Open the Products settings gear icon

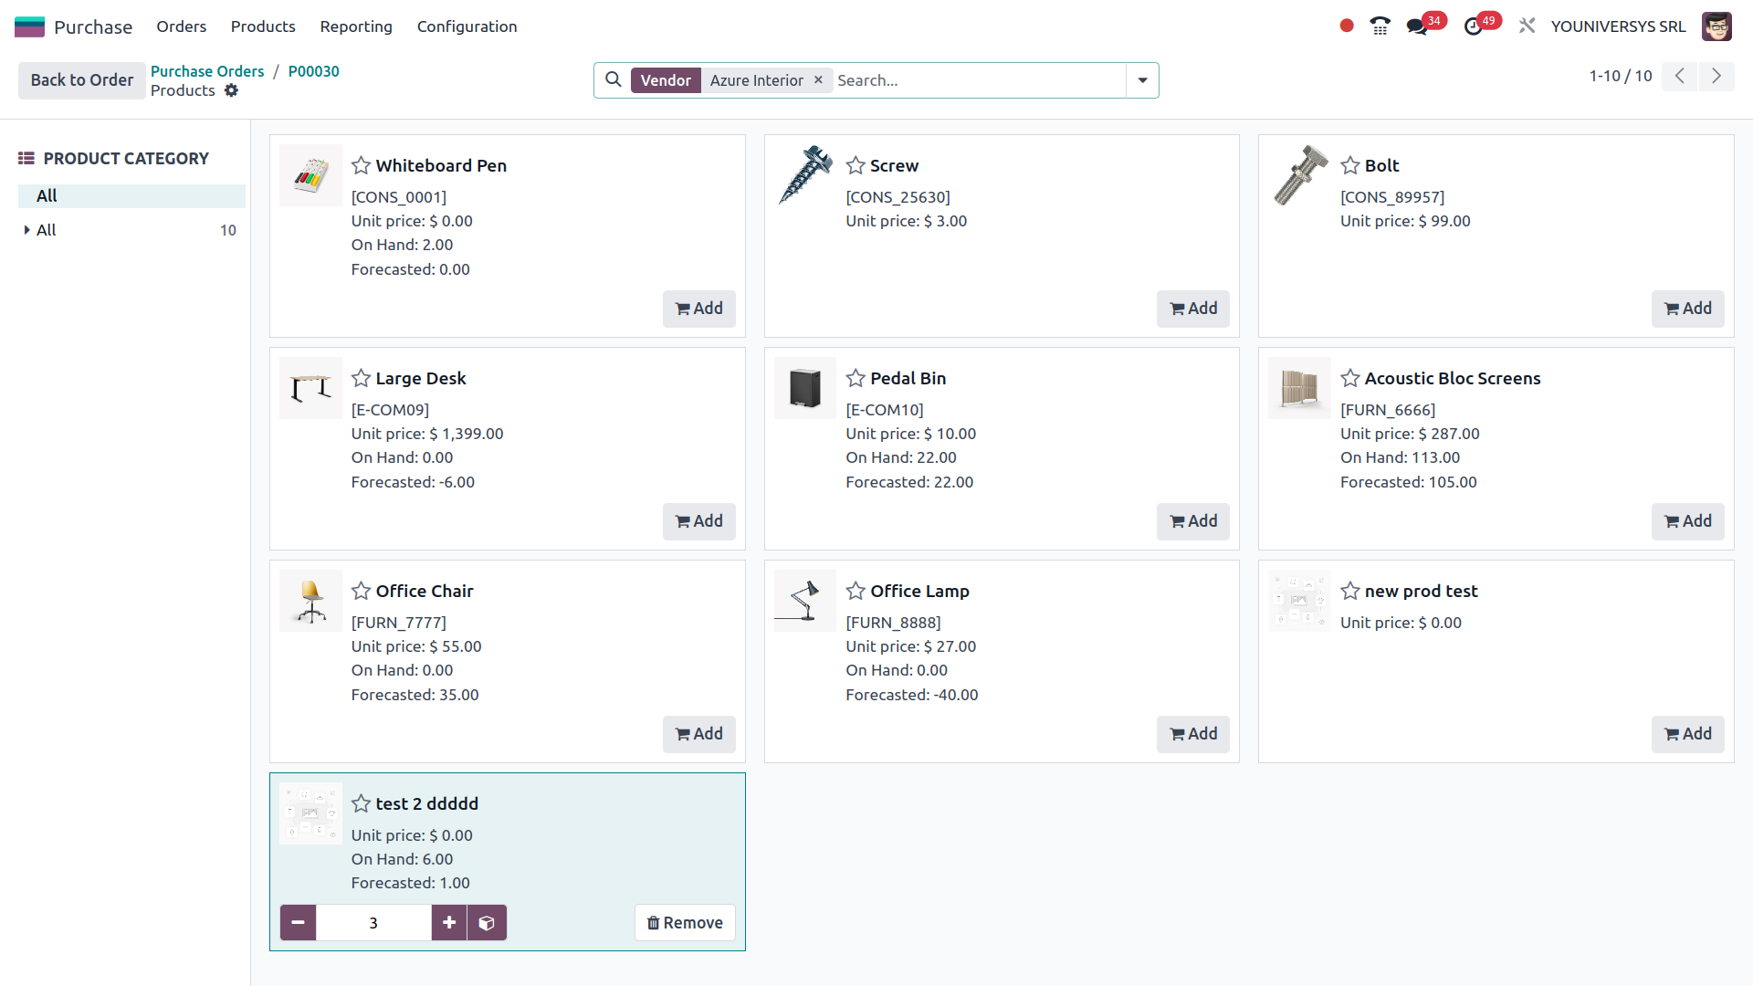[231, 90]
